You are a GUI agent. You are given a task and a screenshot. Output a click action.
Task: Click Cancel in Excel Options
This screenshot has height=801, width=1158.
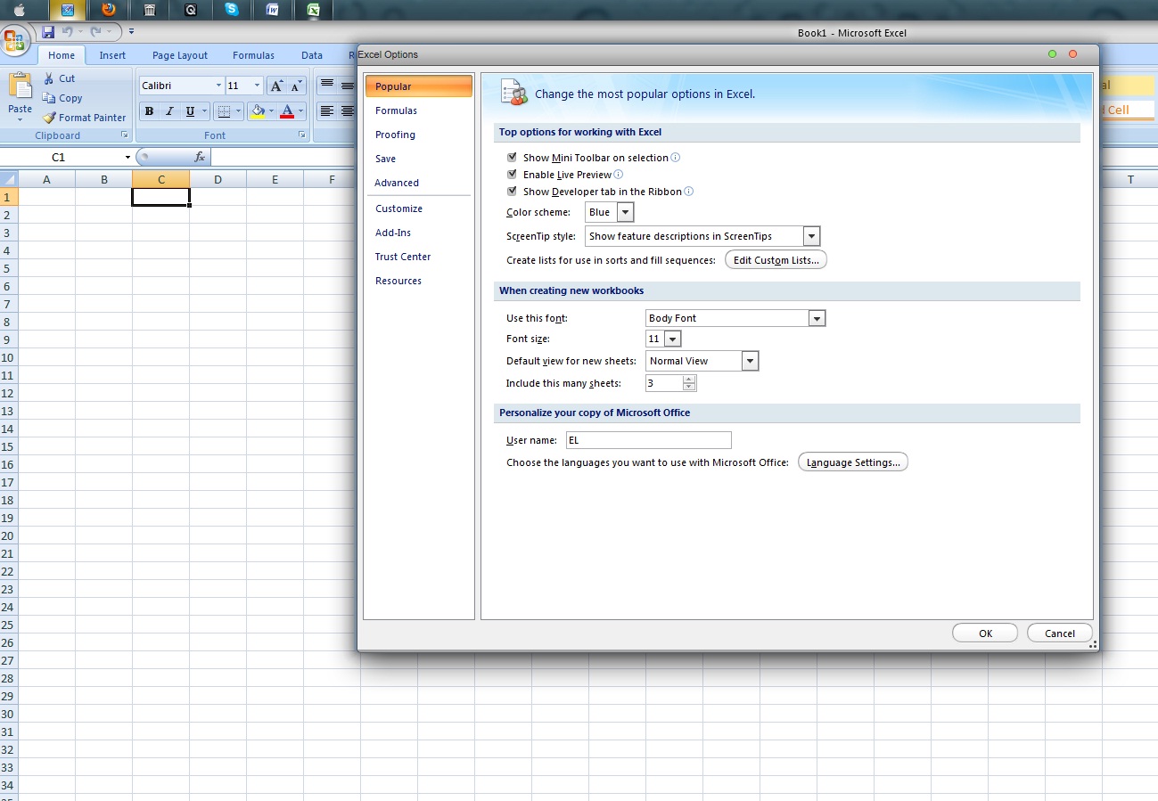[1060, 633]
